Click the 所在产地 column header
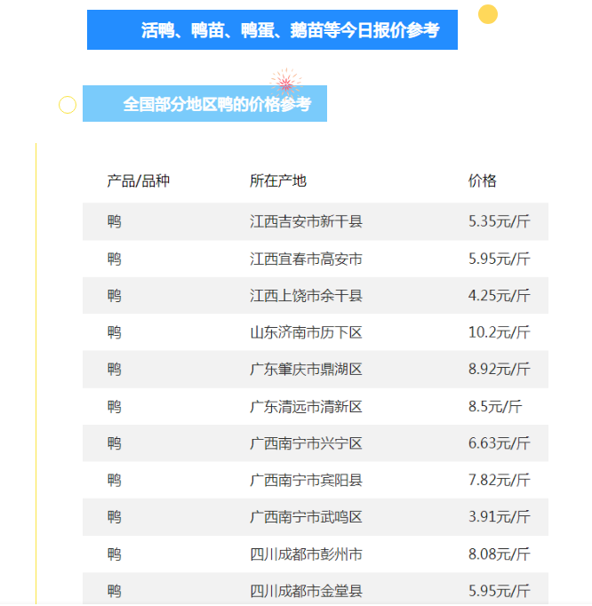Viewport: 592px width, 606px height. click(278, 181)
